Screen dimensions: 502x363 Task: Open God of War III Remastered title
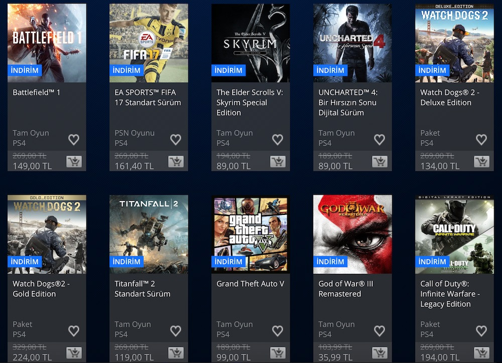[x=346, y=289]
